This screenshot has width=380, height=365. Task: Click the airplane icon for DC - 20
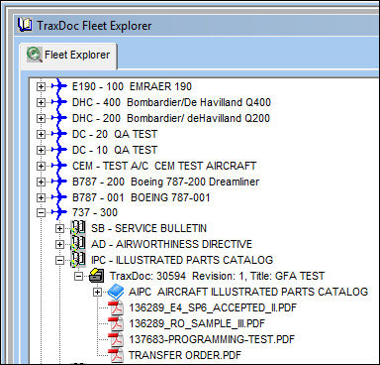tap(59, 134)
